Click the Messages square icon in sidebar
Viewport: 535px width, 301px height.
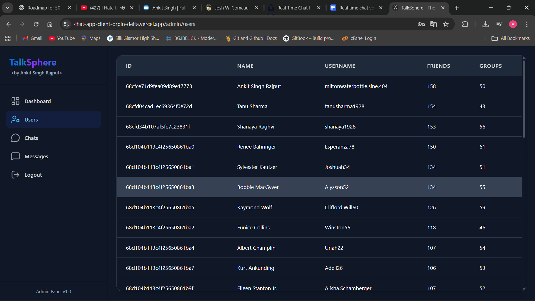(15, 156)
